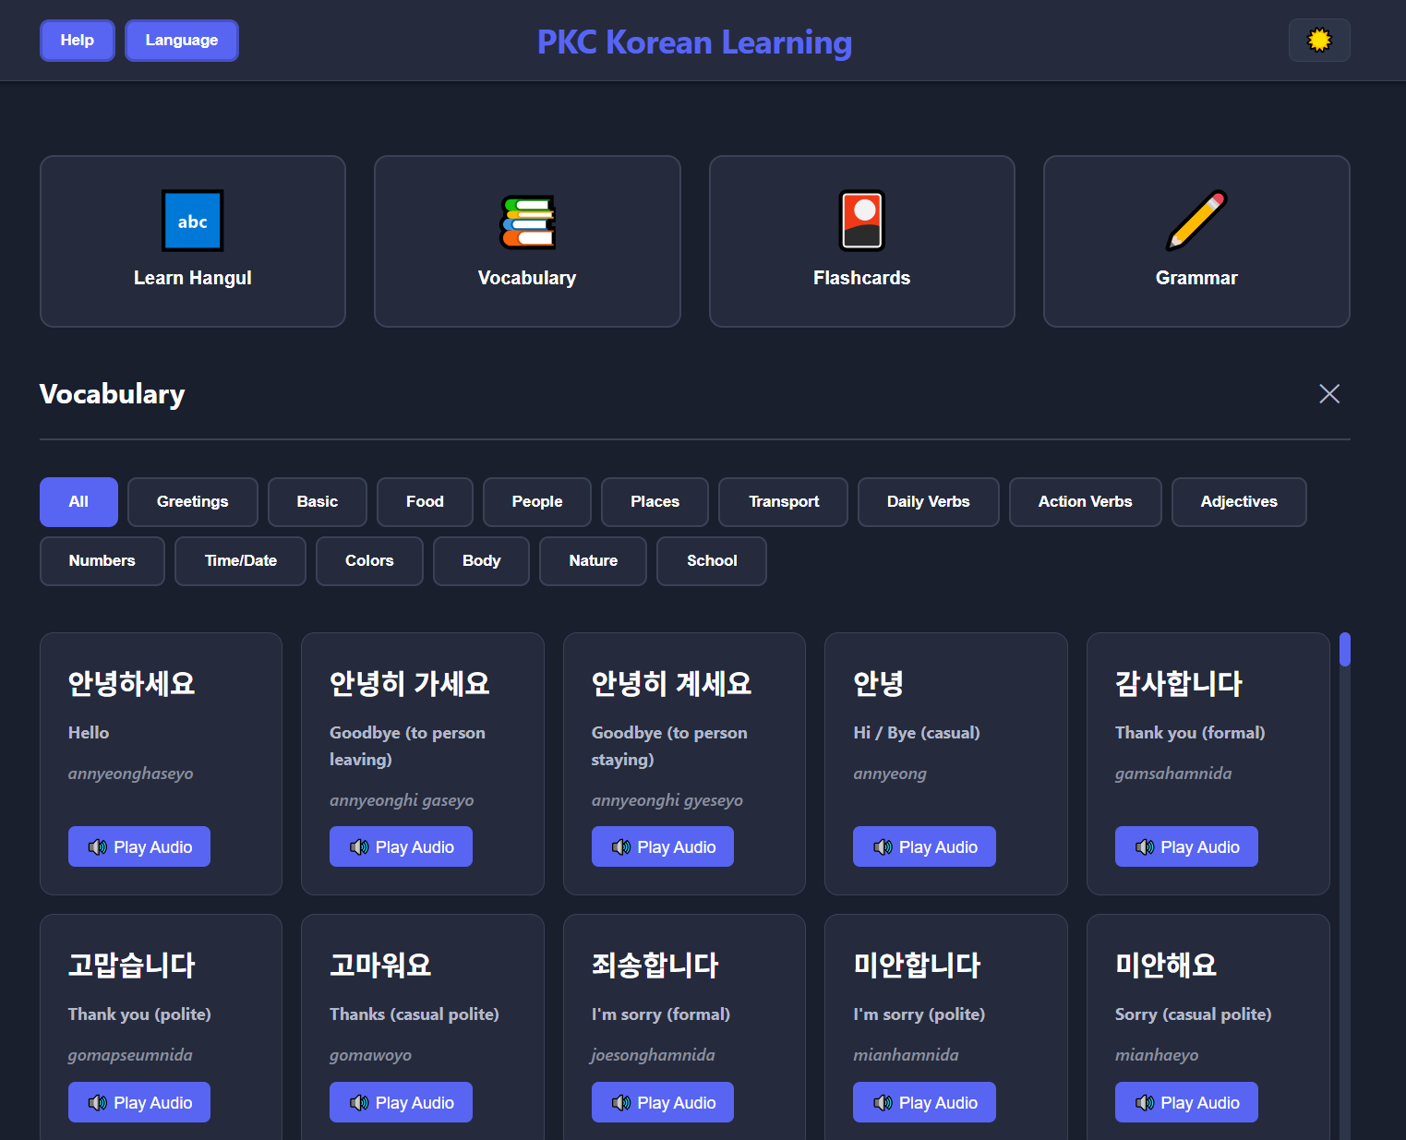Switch to the Colors category
This screenshot has width=1406, height=1140.
[x=369, y=560]
